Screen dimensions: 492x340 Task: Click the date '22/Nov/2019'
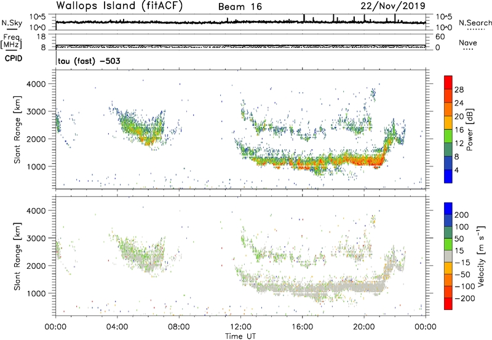pyautogui.click(x=393, y=6)
